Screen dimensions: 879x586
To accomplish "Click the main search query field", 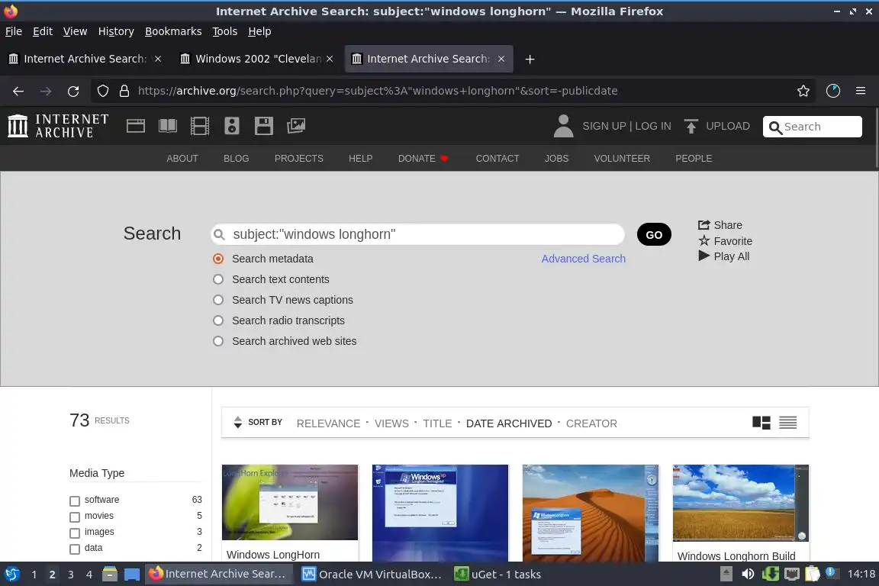I will point(417,234).
